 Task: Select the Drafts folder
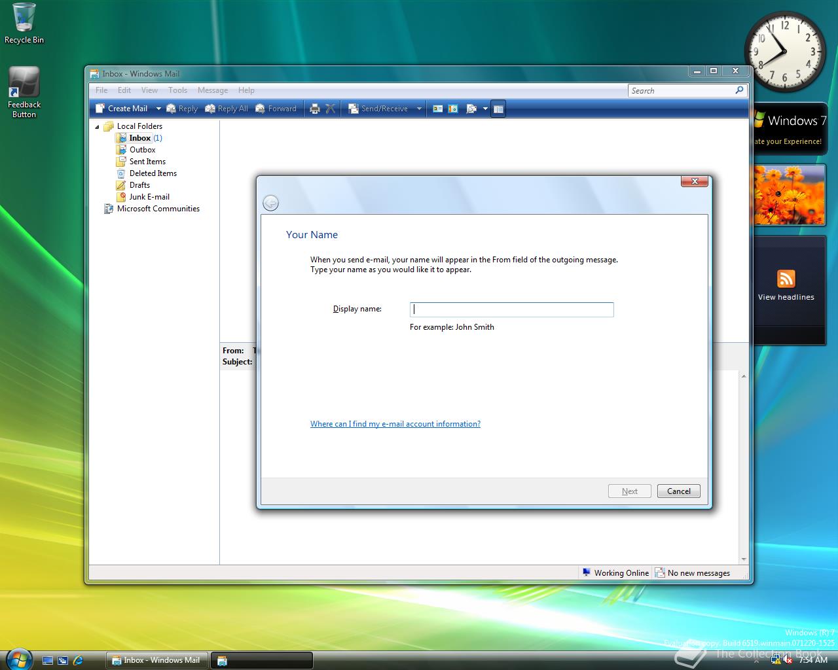[x=139, y=185]
